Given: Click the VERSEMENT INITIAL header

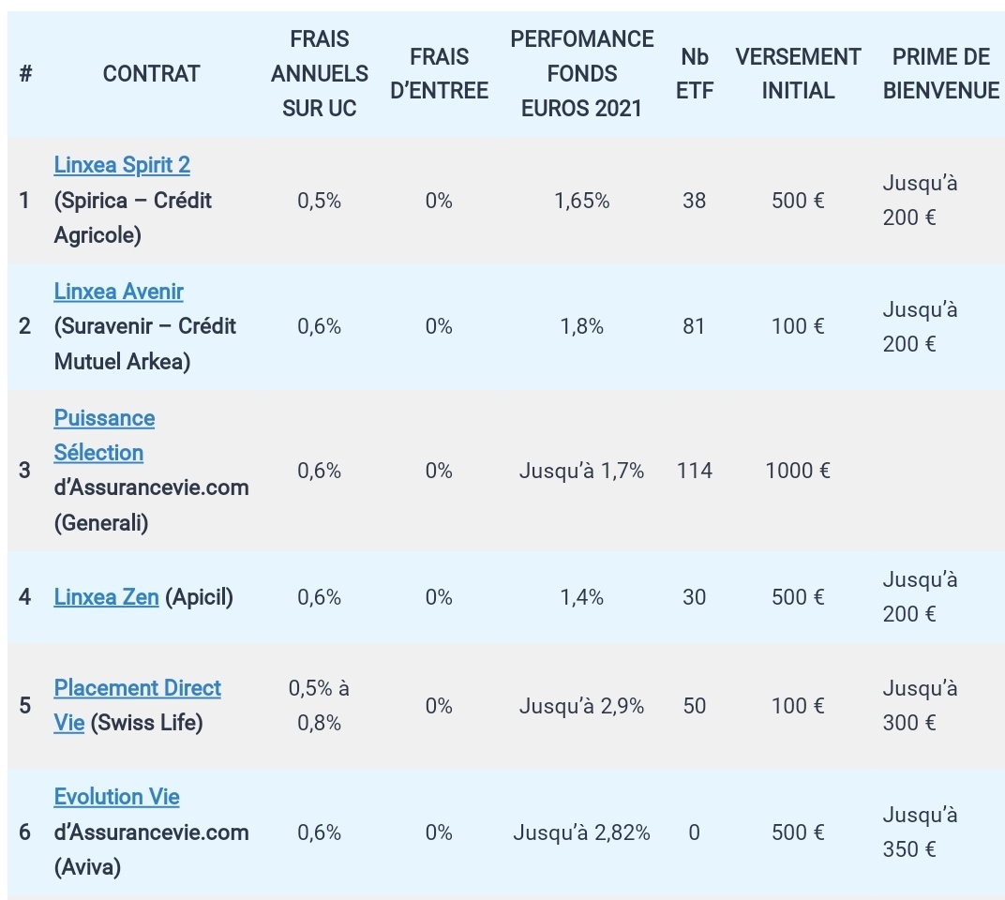Looking at the screenshot, I should pos(798,74).
